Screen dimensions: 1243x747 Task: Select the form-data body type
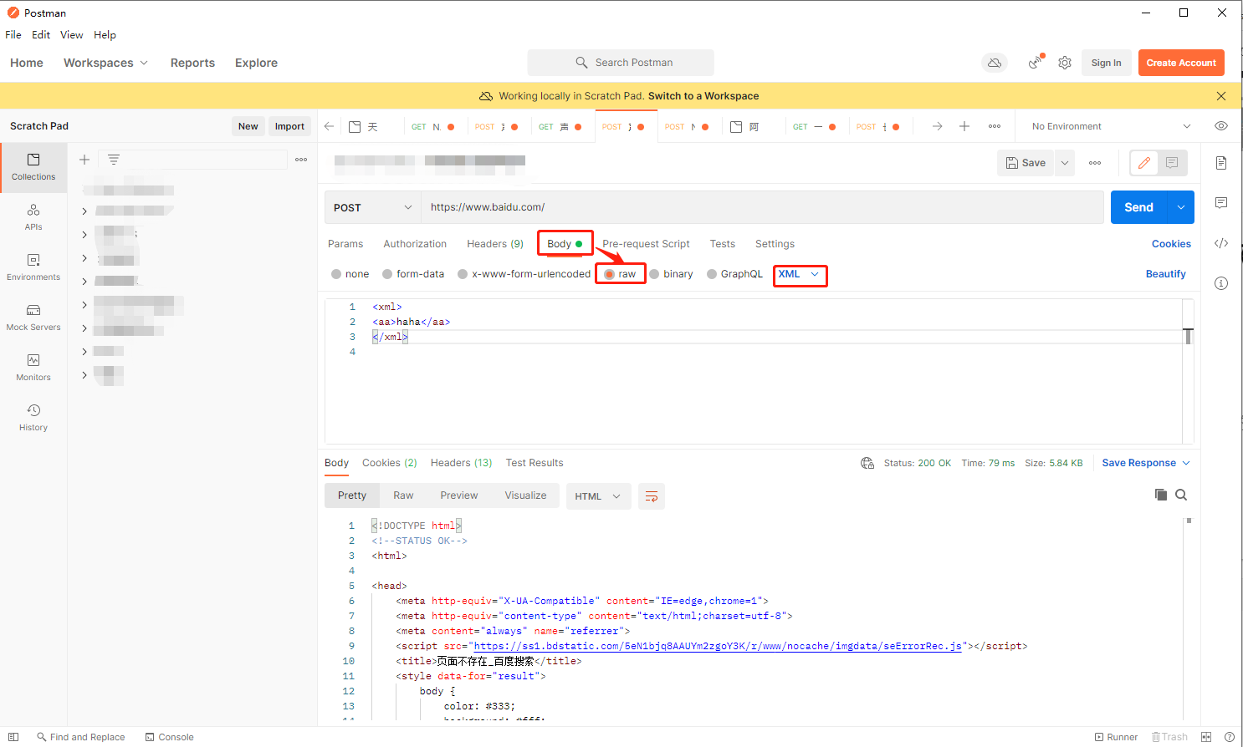pos(413,274)
